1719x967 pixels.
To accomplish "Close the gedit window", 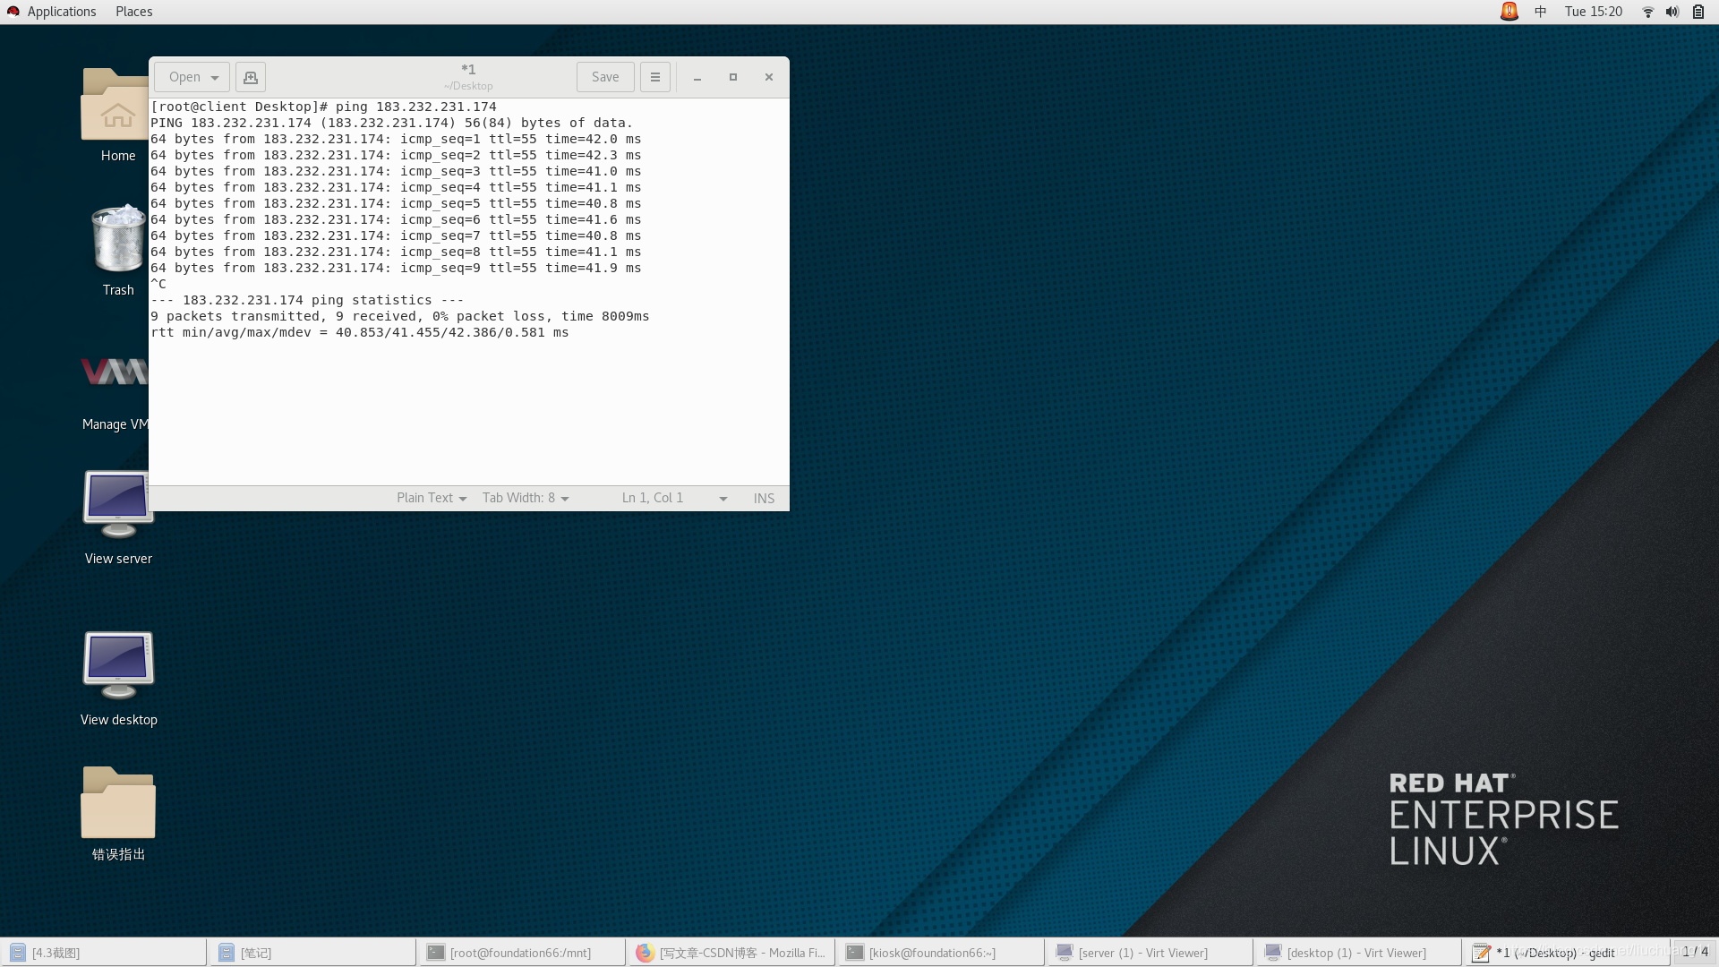I will coord(769,78).
